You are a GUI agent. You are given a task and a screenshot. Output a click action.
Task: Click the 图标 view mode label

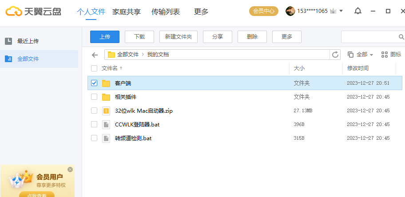coord(396,55)
